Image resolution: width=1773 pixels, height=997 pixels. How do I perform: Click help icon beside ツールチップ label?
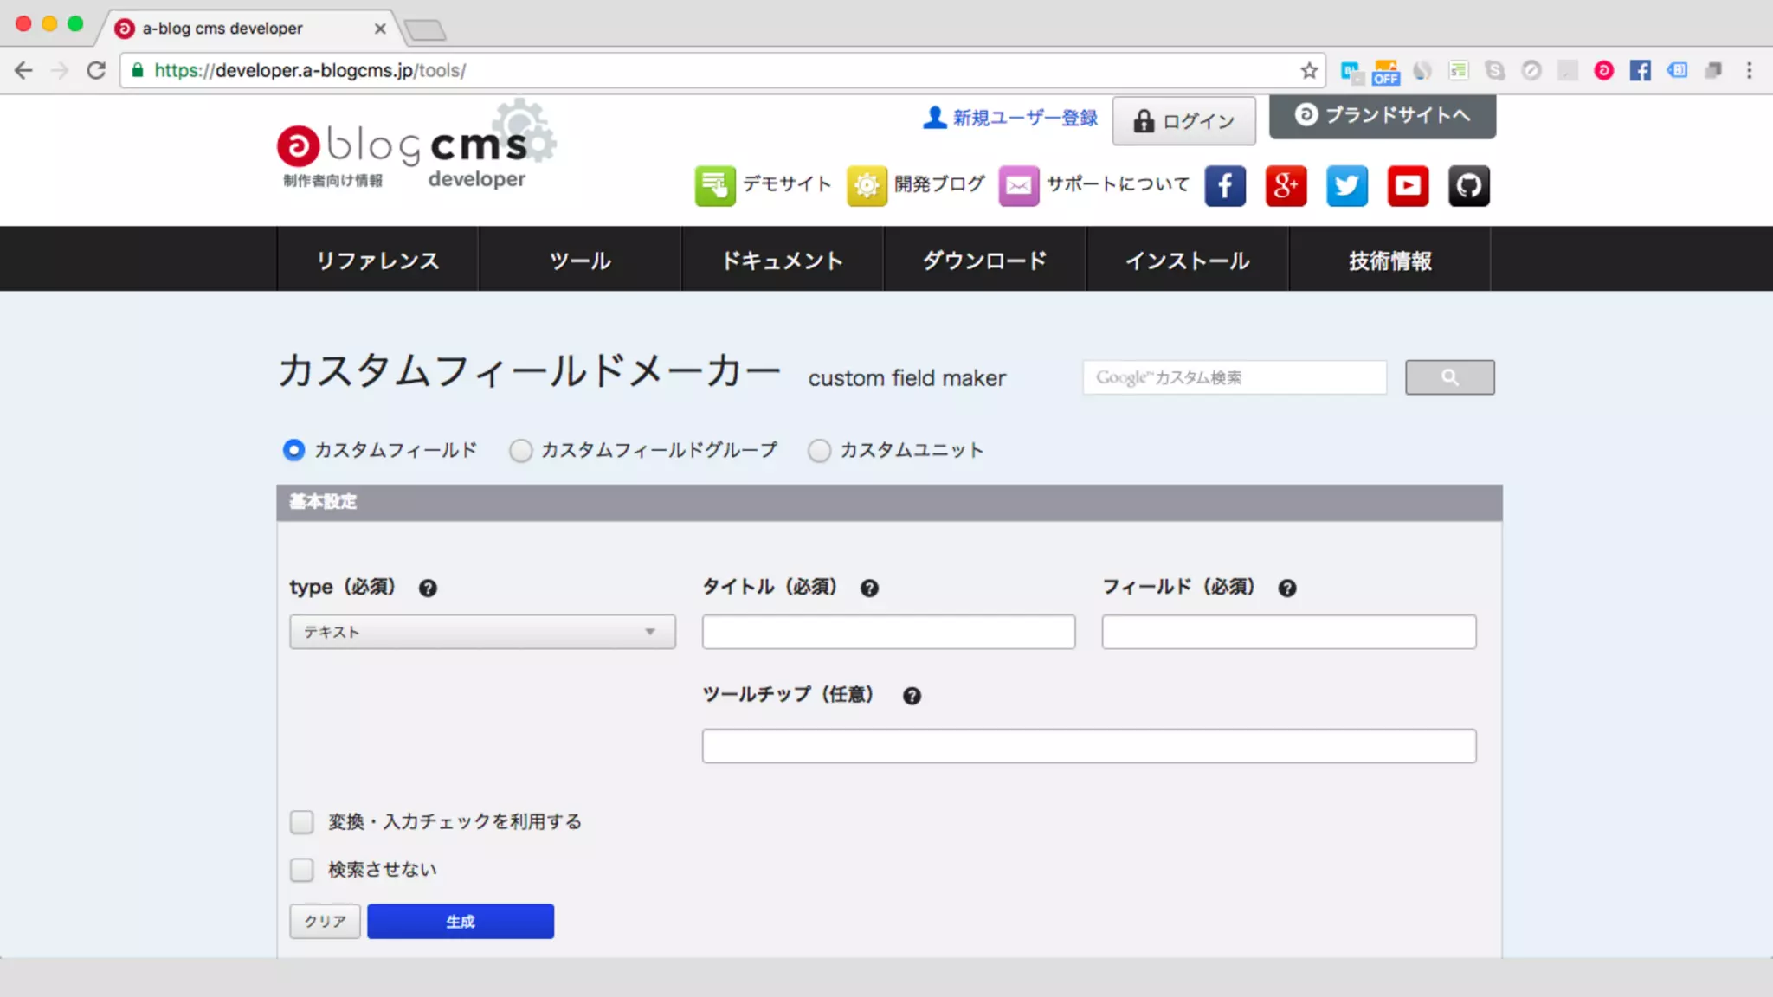pyautogui.click(x=912, y=696)
